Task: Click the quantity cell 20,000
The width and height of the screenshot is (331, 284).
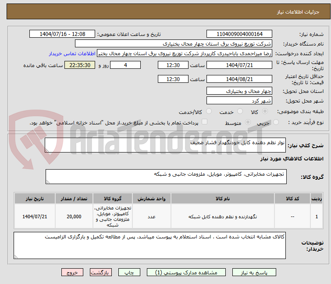Action: (x=74, y=217)
